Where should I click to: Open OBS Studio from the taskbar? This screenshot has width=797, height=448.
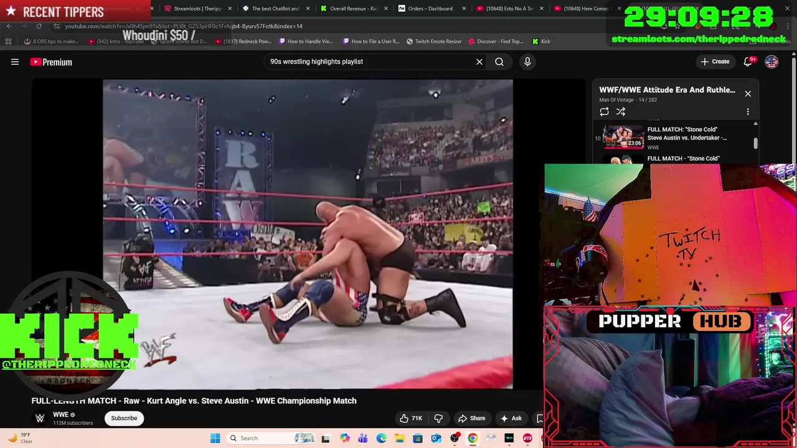455,438
